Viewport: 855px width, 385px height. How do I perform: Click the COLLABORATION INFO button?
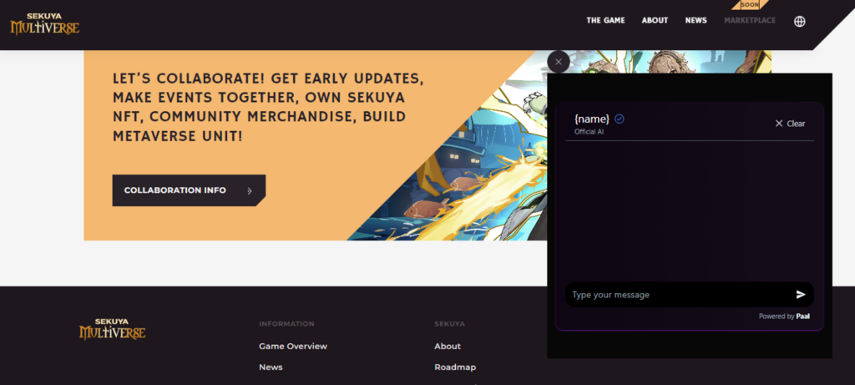[189, 190]
